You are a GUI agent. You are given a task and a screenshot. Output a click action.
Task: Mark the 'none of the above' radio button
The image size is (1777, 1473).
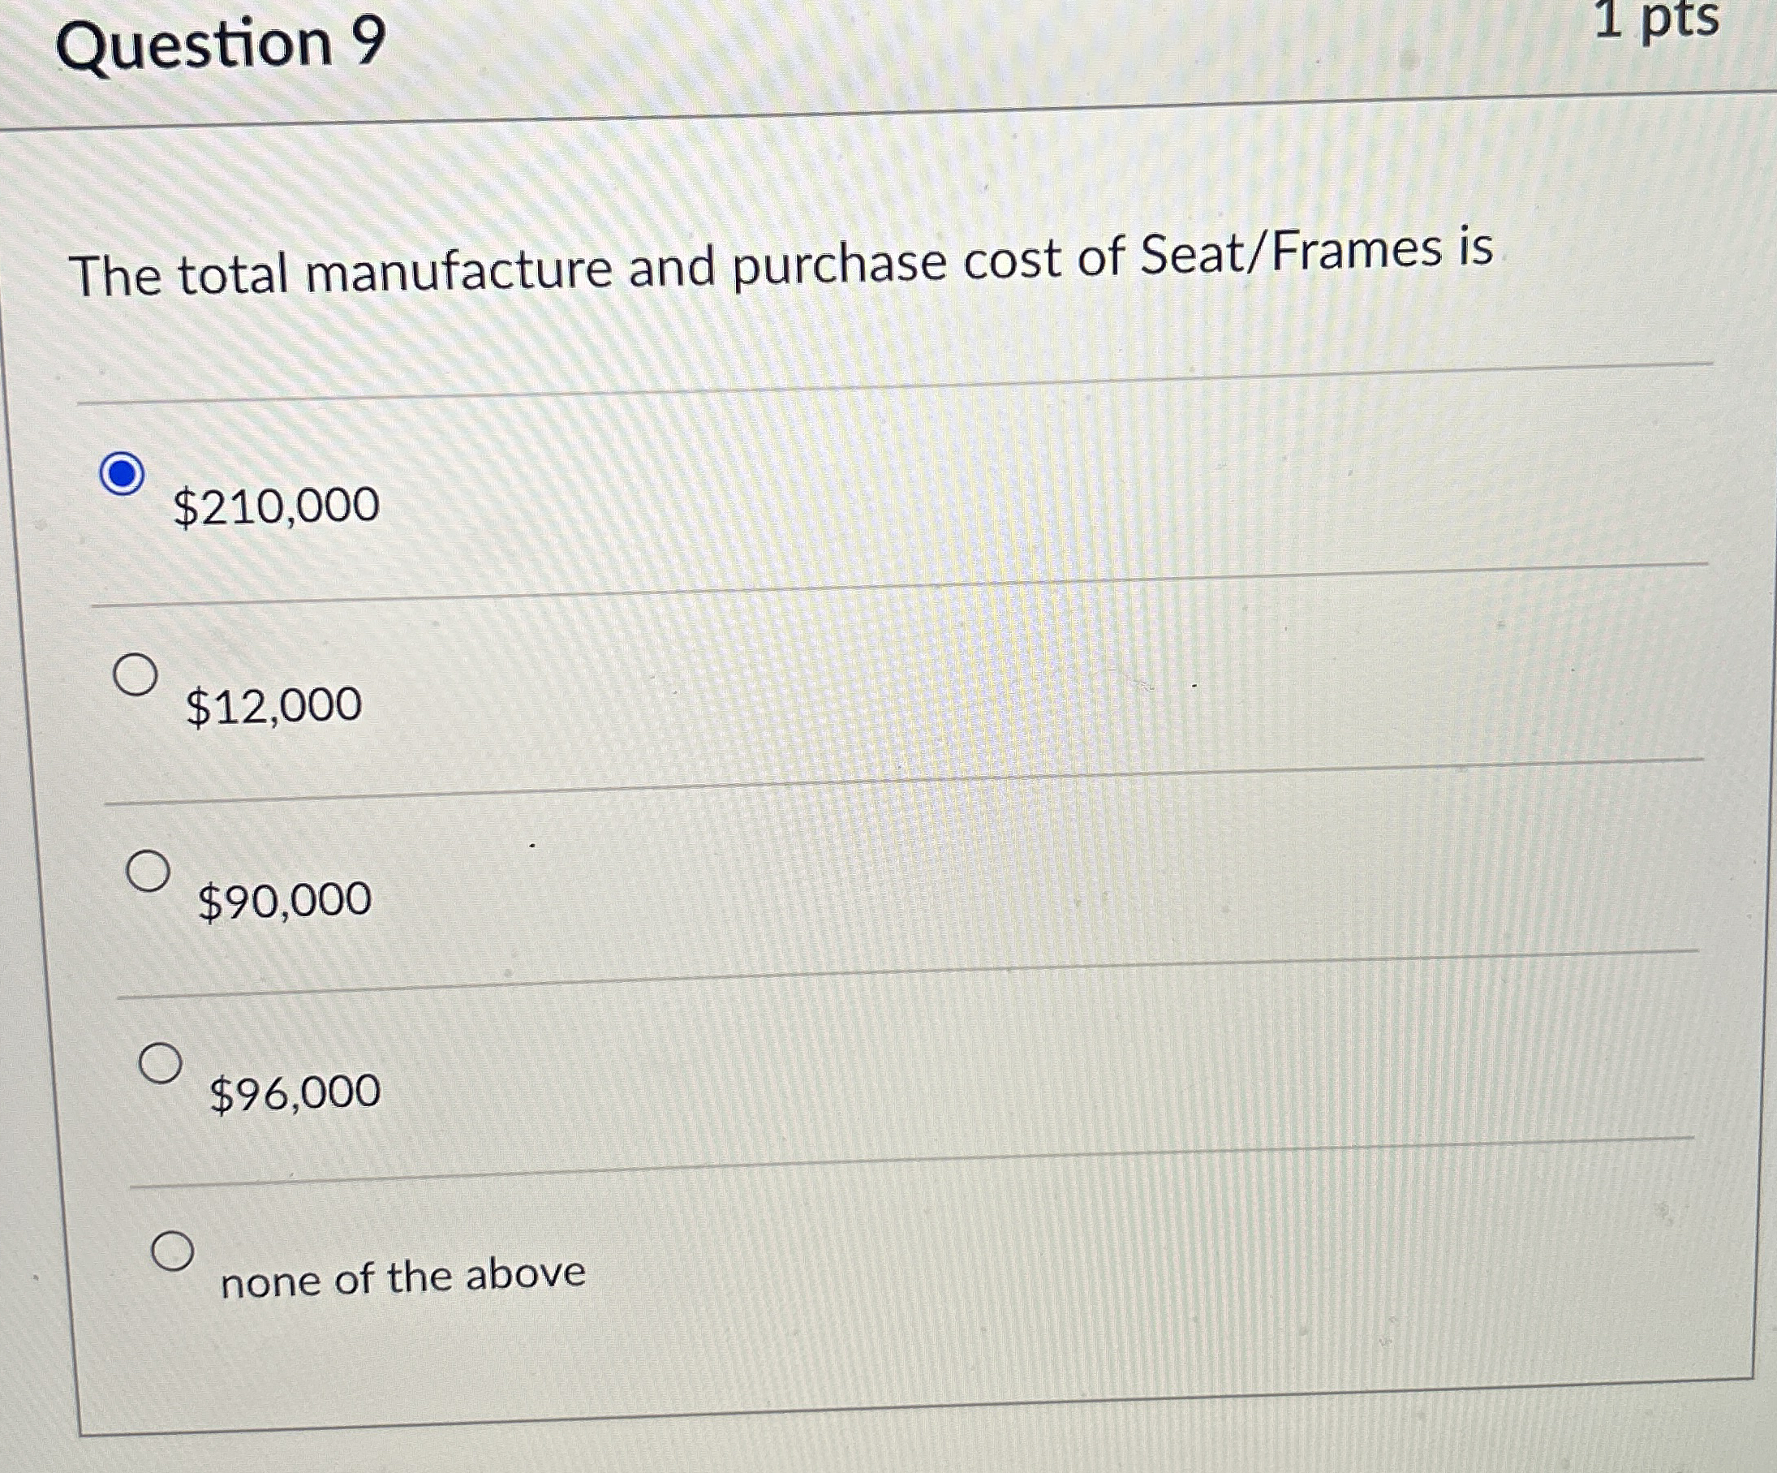point(174,1251)
